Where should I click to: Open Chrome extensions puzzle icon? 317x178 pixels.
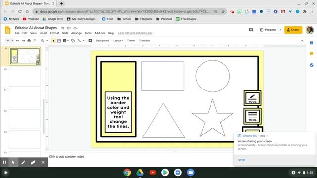tap(305, 12)
